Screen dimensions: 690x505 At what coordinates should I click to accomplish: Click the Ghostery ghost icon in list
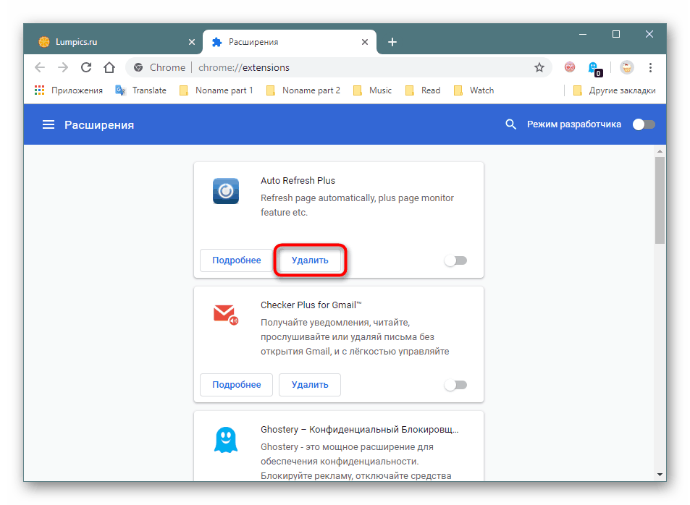pyautogui.click(x=226, y=440)
